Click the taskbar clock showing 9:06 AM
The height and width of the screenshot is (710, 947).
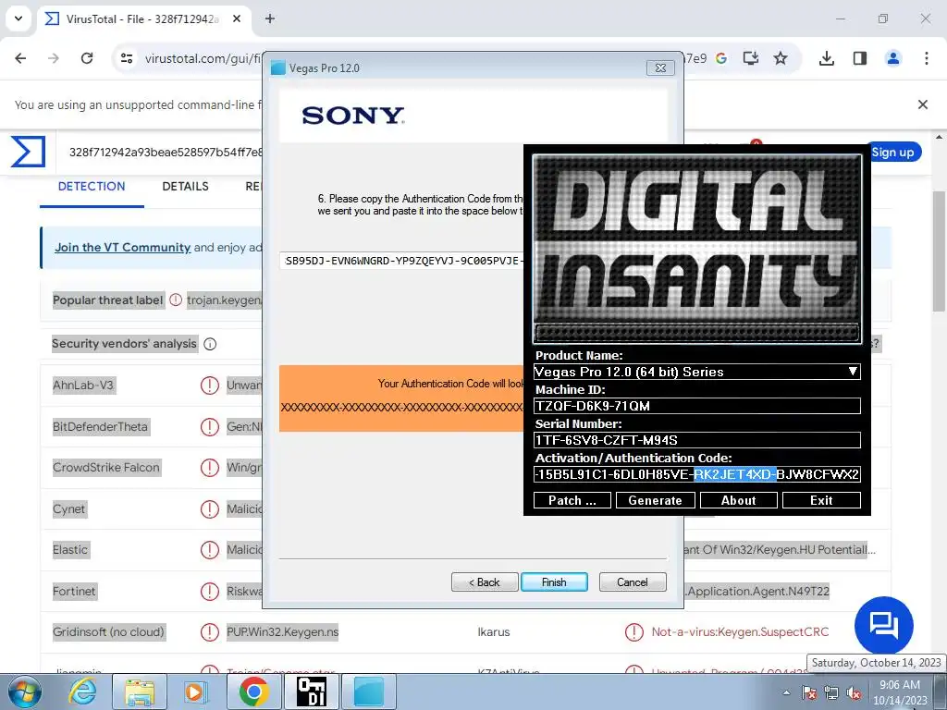point(900,692)
